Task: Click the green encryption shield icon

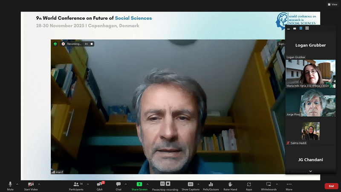Action: pos(55,44)
